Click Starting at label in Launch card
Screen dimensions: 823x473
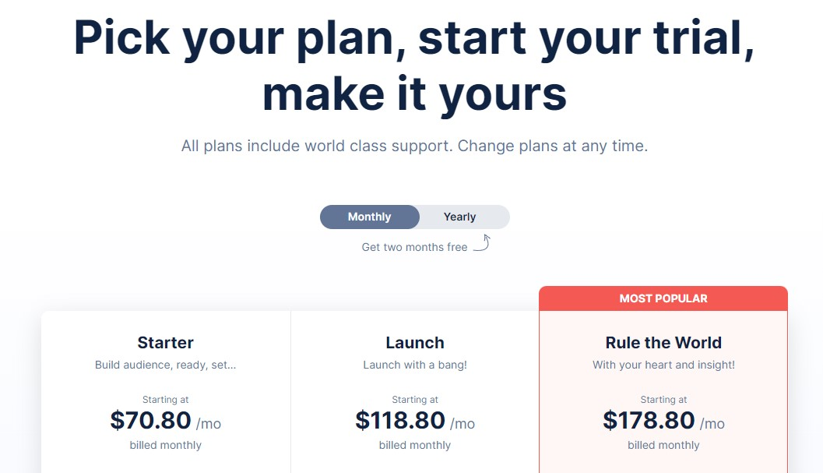point(415,400)
